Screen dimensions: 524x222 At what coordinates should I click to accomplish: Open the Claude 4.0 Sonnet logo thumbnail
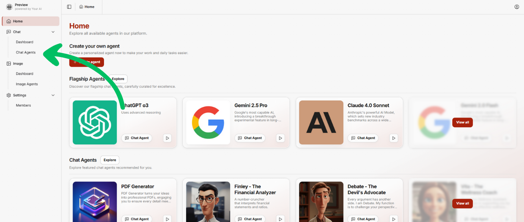coord(321,122)
